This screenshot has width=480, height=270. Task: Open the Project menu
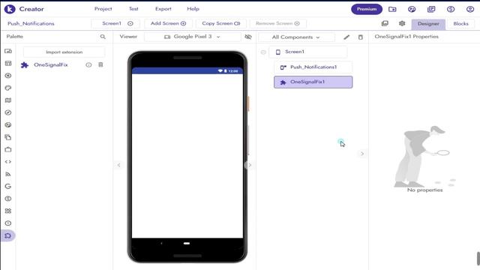pos(103,9)
